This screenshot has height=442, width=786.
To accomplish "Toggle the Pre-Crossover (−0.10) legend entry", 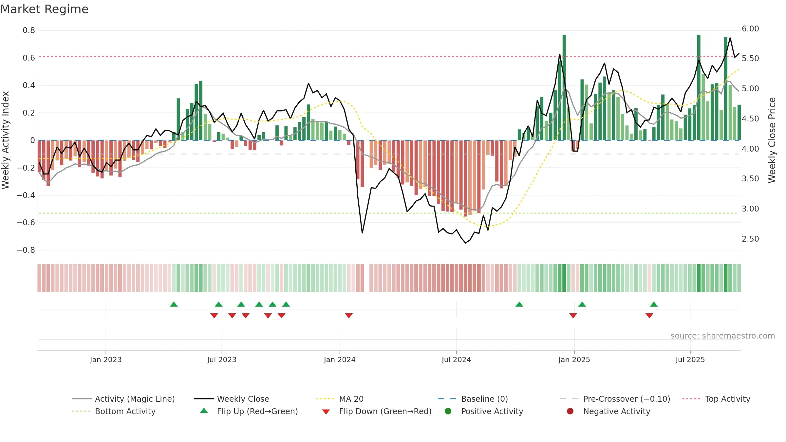I will coord(615,399).
